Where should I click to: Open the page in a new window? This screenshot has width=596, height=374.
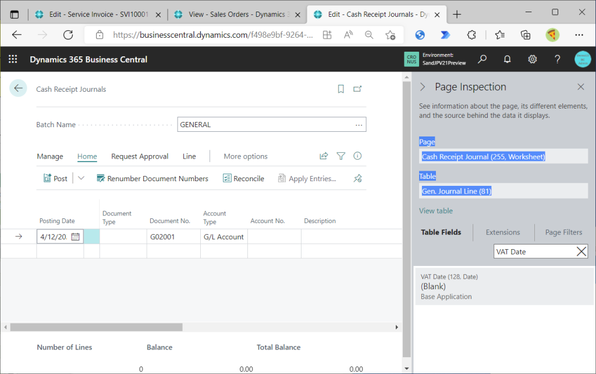pos(357,89)
